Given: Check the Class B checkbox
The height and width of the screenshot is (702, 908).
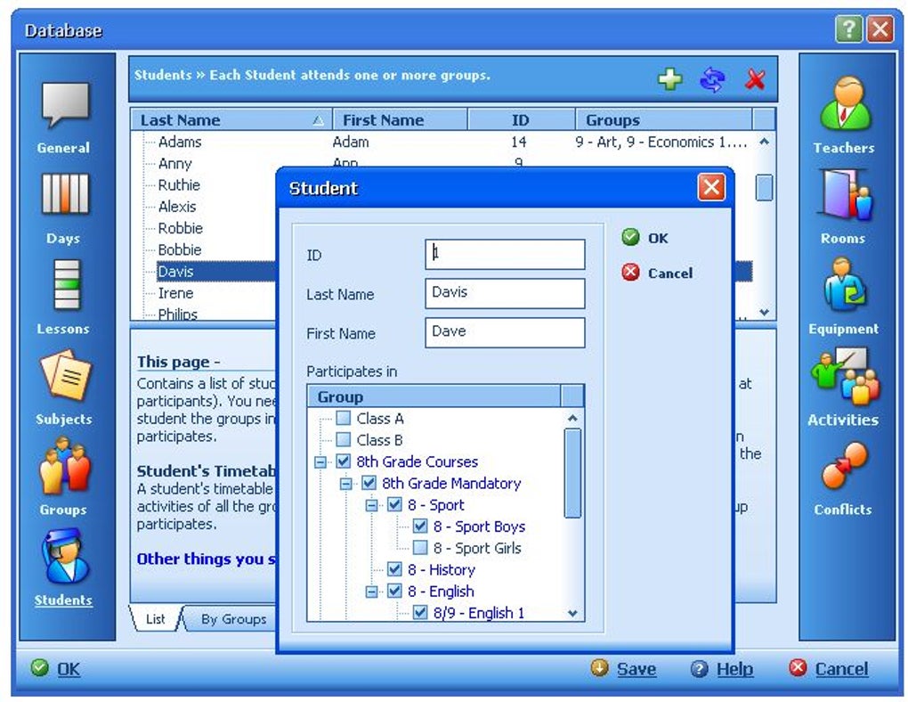Looking at the screenshot, I should coord(344,439).
